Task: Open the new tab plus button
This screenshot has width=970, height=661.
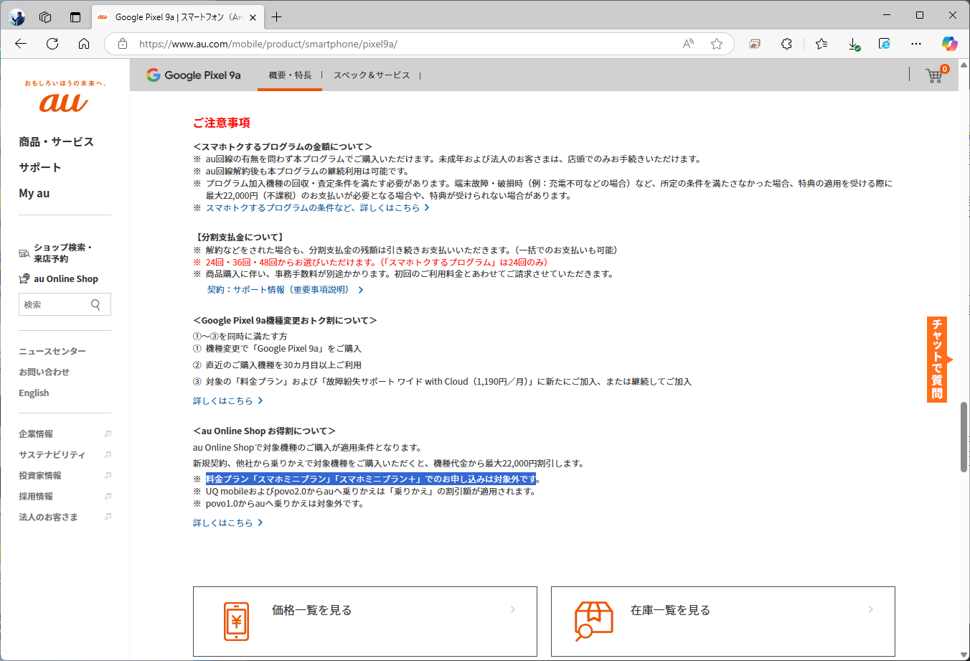Action: point(277,17)
